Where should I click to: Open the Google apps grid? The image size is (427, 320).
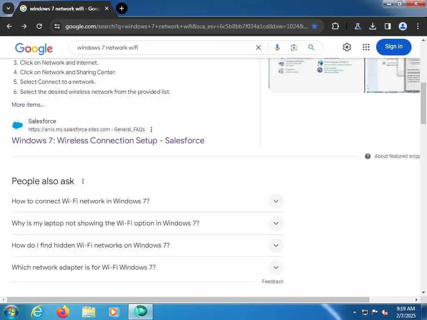pos(366,47)
